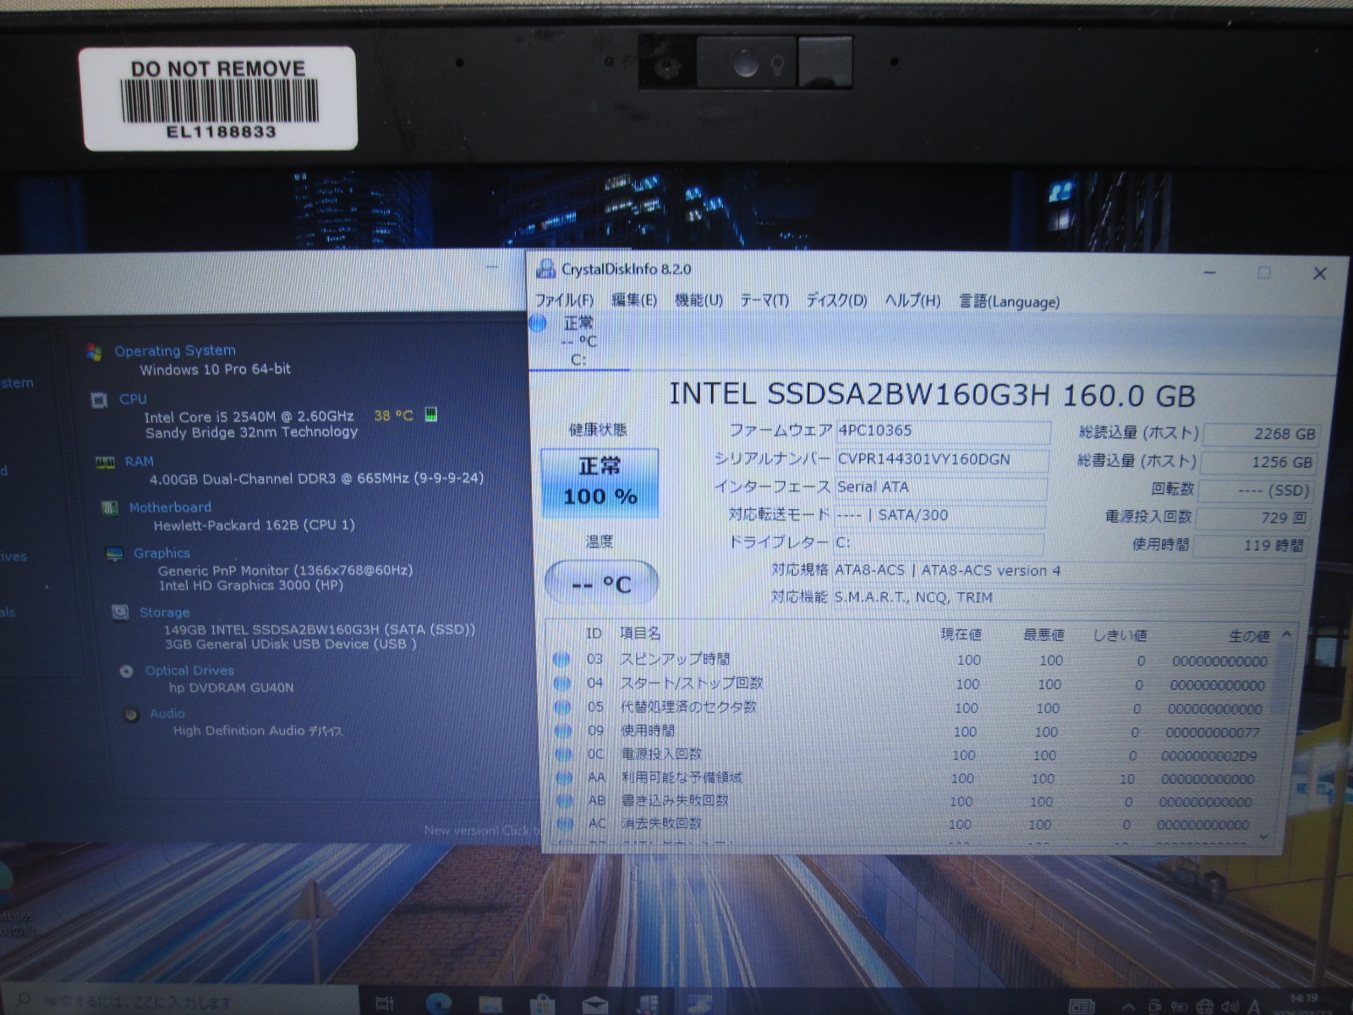Image resolution: width=1353 pixels, height=1015 pixels.
Task: Click the 正常 100 % health status button
Action: [600, 482]
